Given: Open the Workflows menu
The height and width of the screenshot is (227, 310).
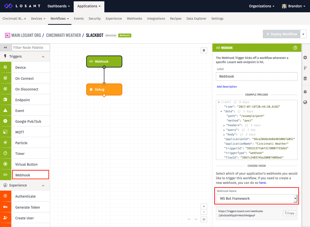Looking at the screenshot, I should click(59, 19).
